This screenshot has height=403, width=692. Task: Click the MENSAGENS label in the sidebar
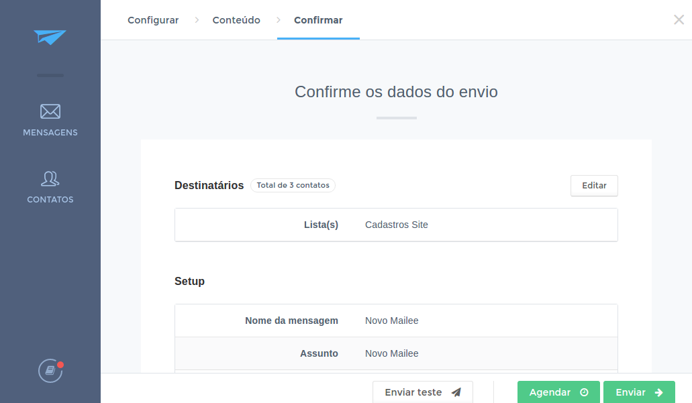(x=50, y=133)
